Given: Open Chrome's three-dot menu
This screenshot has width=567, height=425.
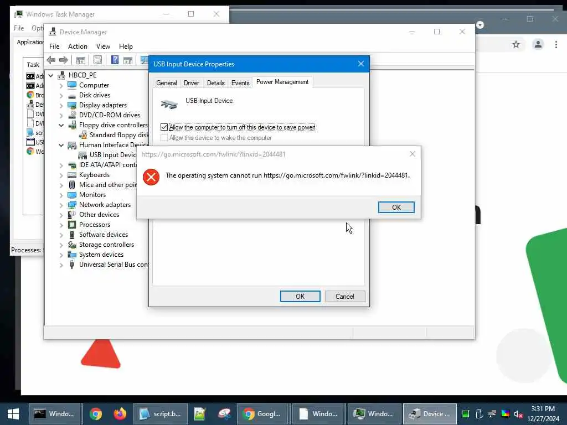Looking at the screenshot, I should [556, 44].
